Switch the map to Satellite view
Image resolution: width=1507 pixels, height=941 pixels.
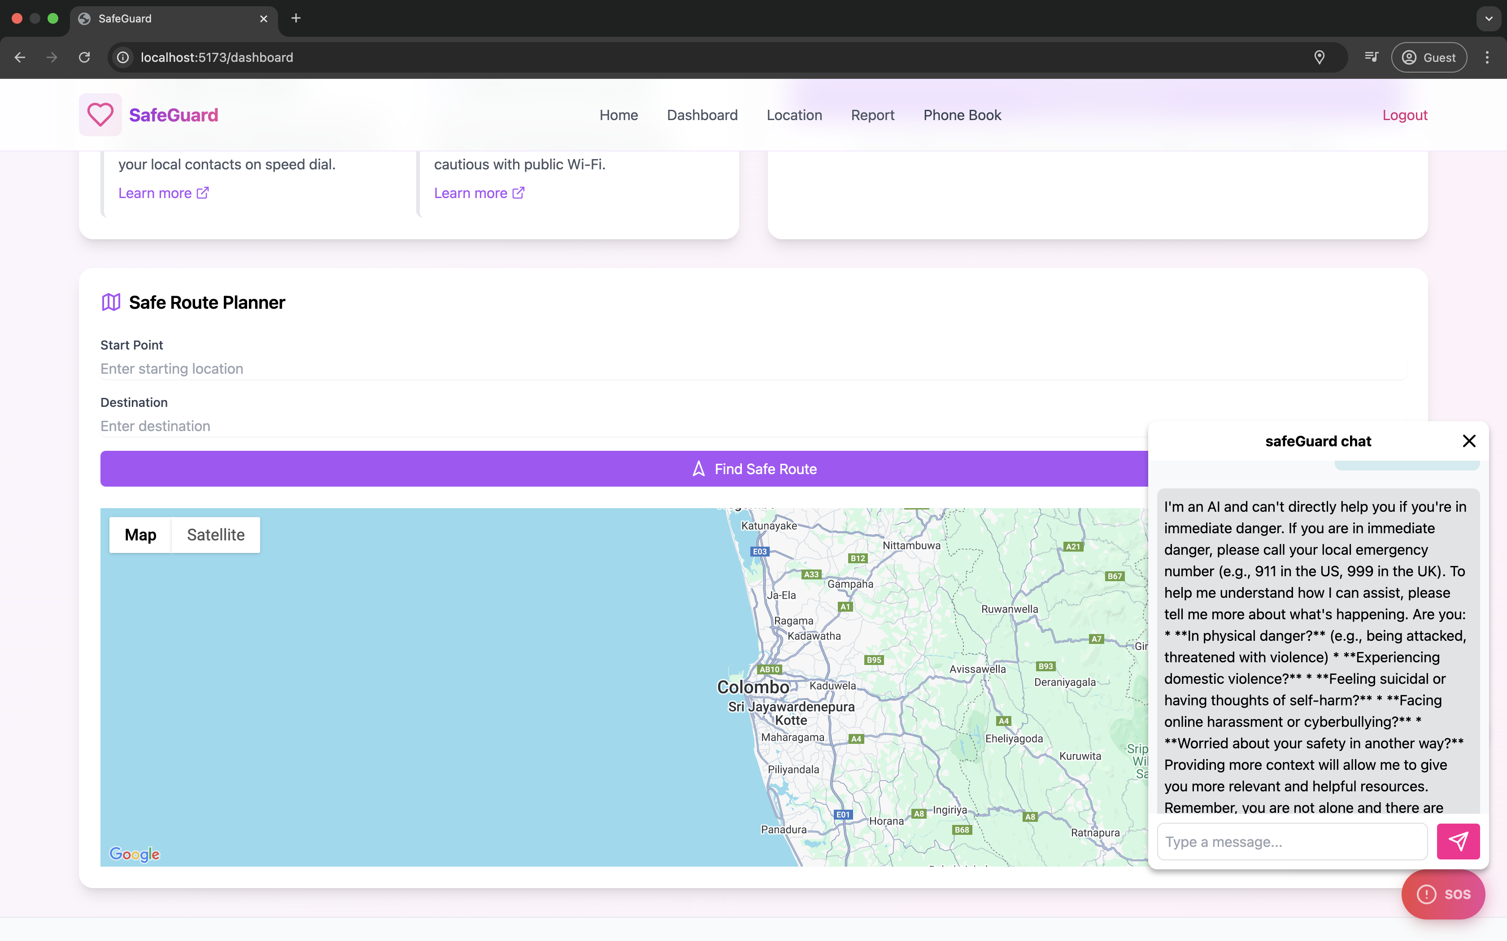(x=215, y=535)
